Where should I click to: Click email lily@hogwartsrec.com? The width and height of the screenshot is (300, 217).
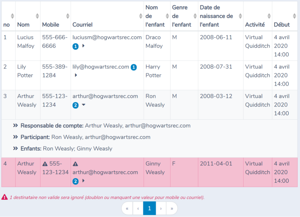pos(101,67)
